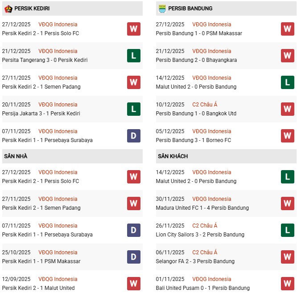
Task: Select Persija Jakarta 3 - 1 Persik Kediri match
Action: 41,114
